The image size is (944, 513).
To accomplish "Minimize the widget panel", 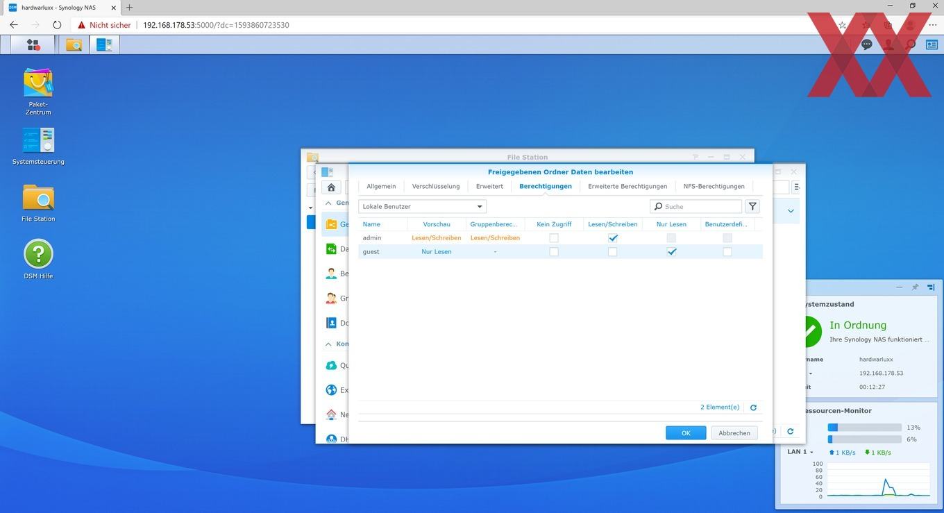I will [x=900, y=287].
